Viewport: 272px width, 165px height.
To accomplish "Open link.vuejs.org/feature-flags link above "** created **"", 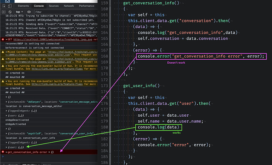I will 57,69.
